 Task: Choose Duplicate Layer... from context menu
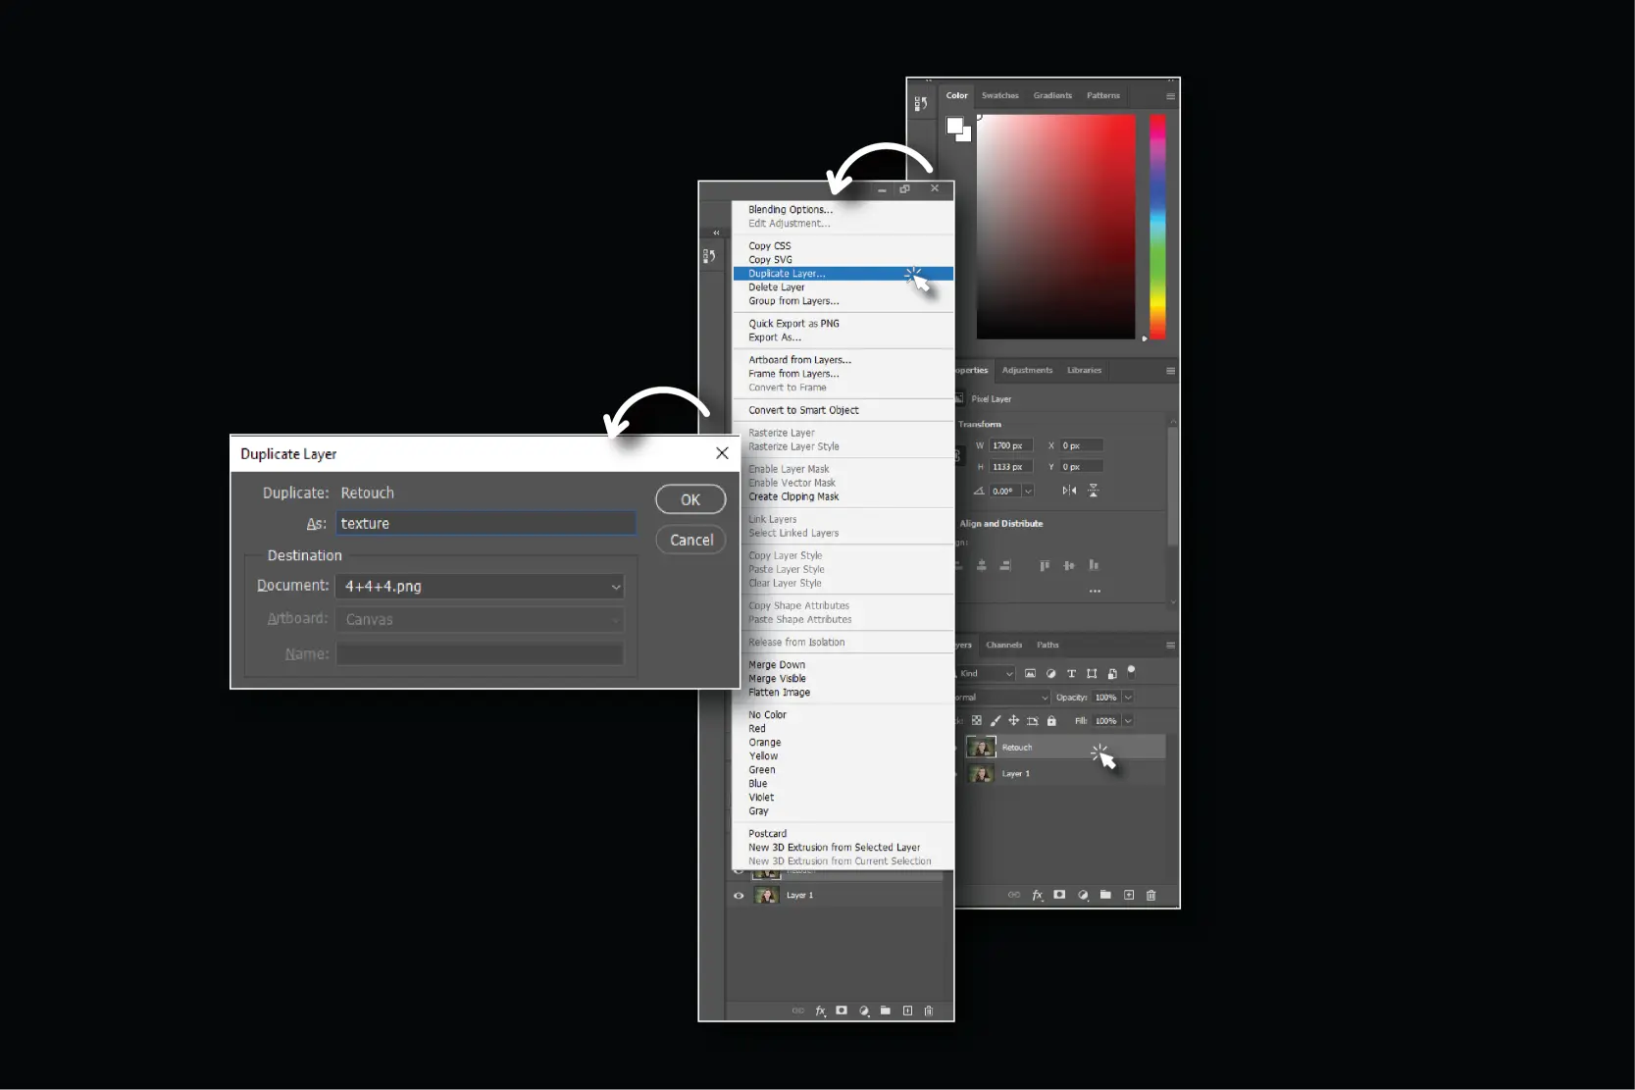(x=843, y=274)
